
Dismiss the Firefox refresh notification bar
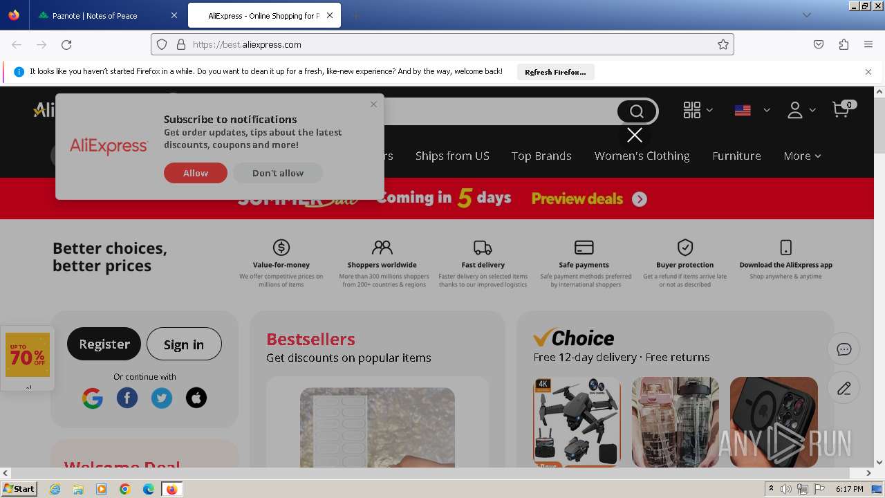(x=868, y=72)
